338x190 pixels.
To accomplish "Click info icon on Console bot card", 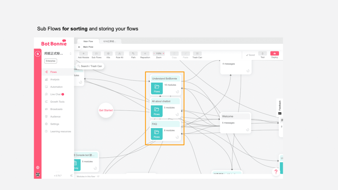I will click(95, 168).
